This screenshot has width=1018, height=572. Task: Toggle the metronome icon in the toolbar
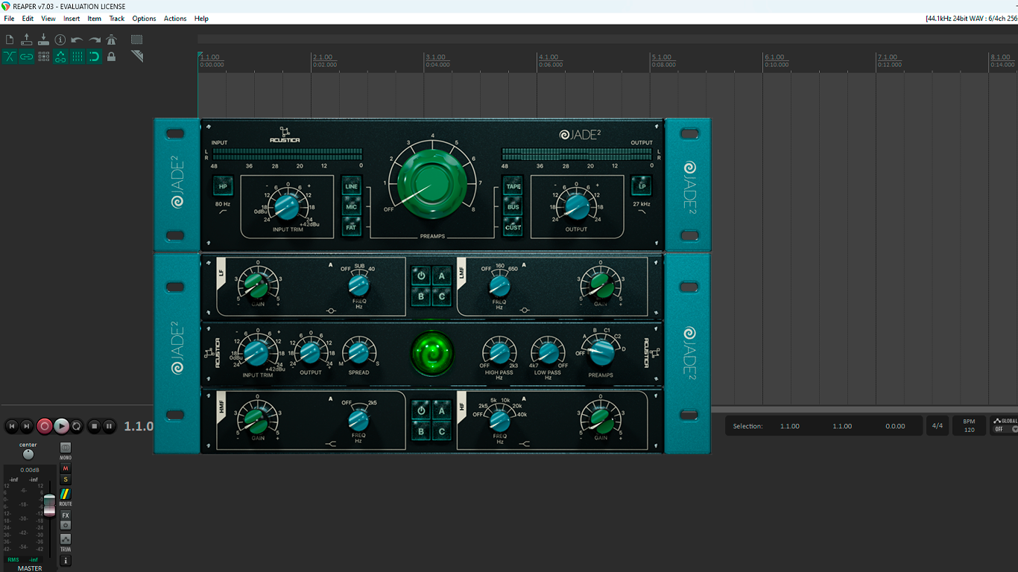[x=112, y=39]
